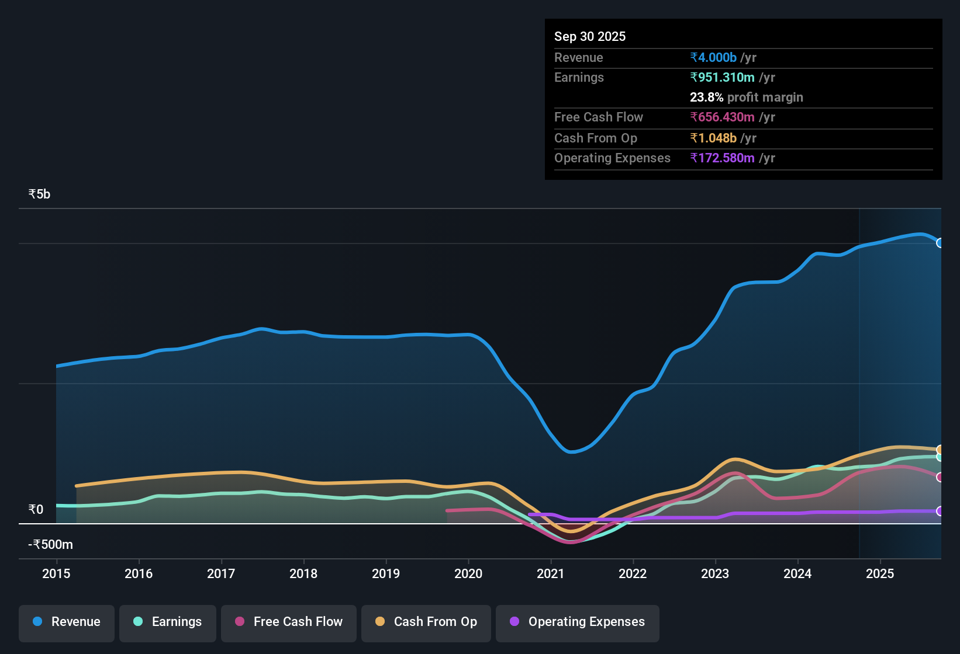The height and width of the screenshot is (654, 960).
Task: Click the pink Free Cash Flow endpoint marker
Action: pyautogui.click(x=940, y=477)
